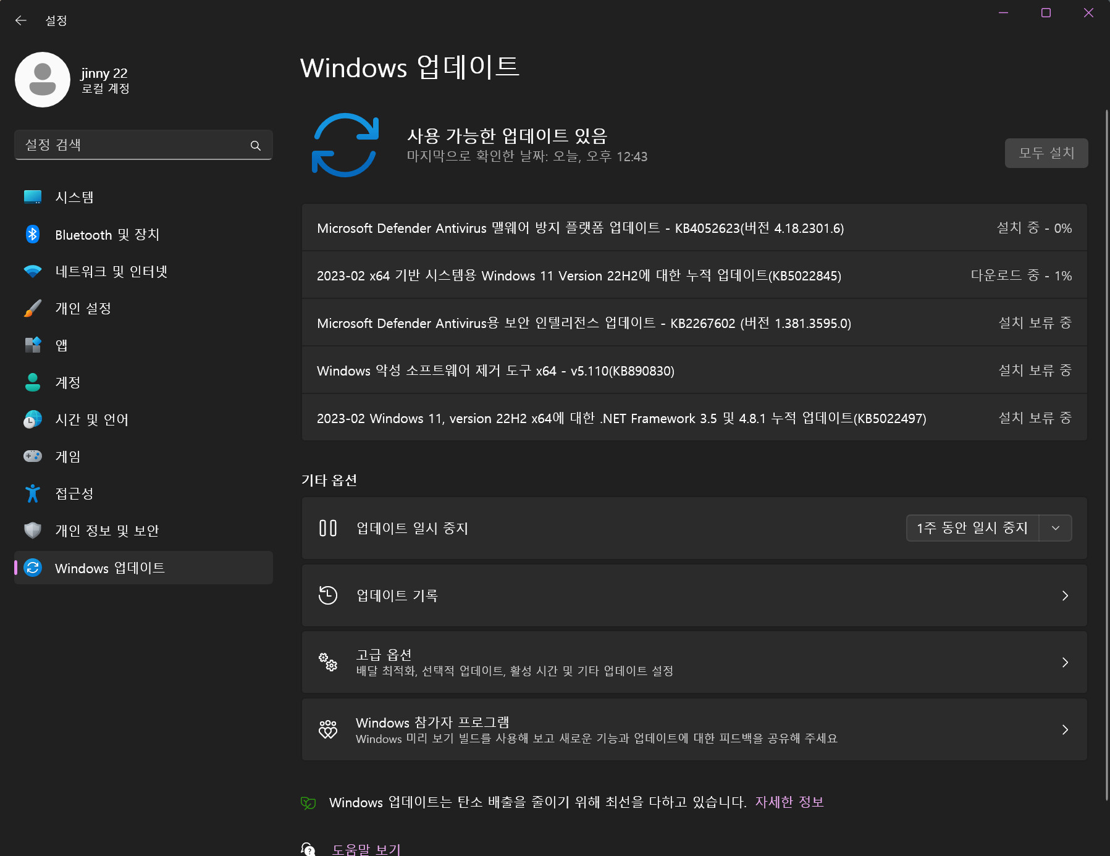The height and width of the screenshot is (856, 1110).
Task: Click the vertical scrollbar on the right
Action: [x=1106, y=455]
